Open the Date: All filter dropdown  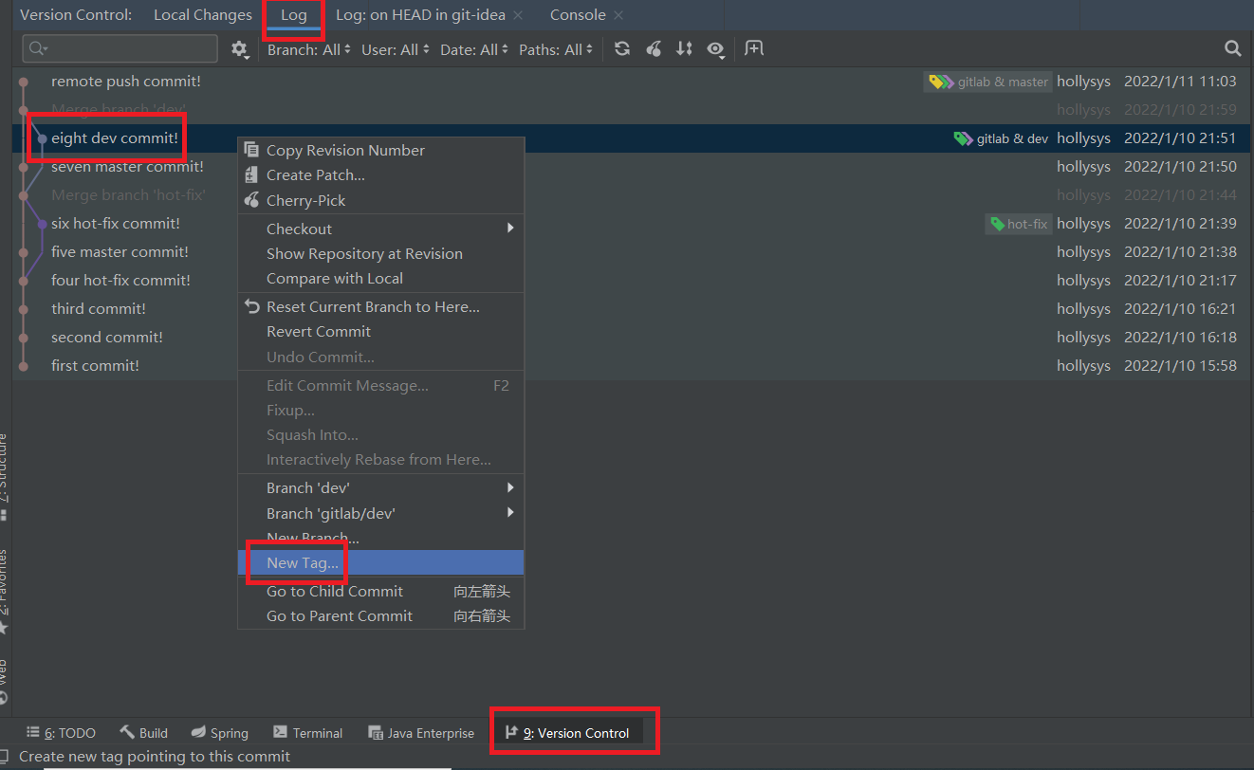tap(475, 49)
